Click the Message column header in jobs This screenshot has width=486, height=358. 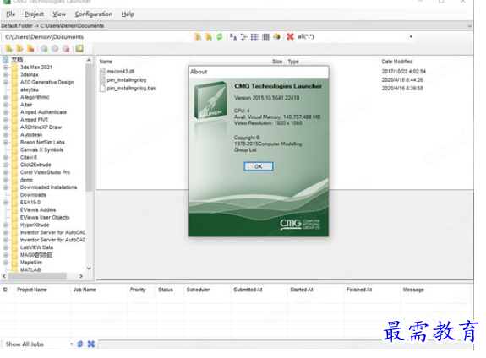(x=413, y=290)
